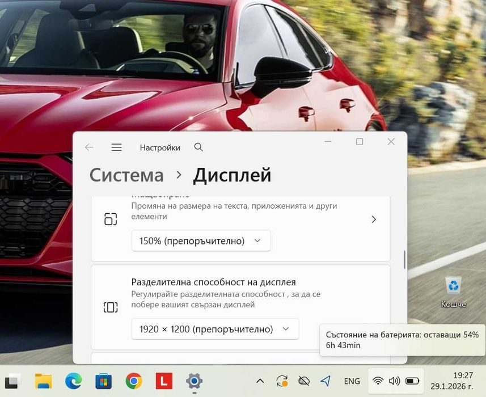
Task: Click the search magnifier in Settings
Action: tap(198, 147)
